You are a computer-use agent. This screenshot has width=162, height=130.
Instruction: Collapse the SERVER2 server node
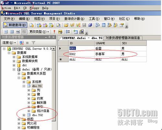tap(4, 49)
